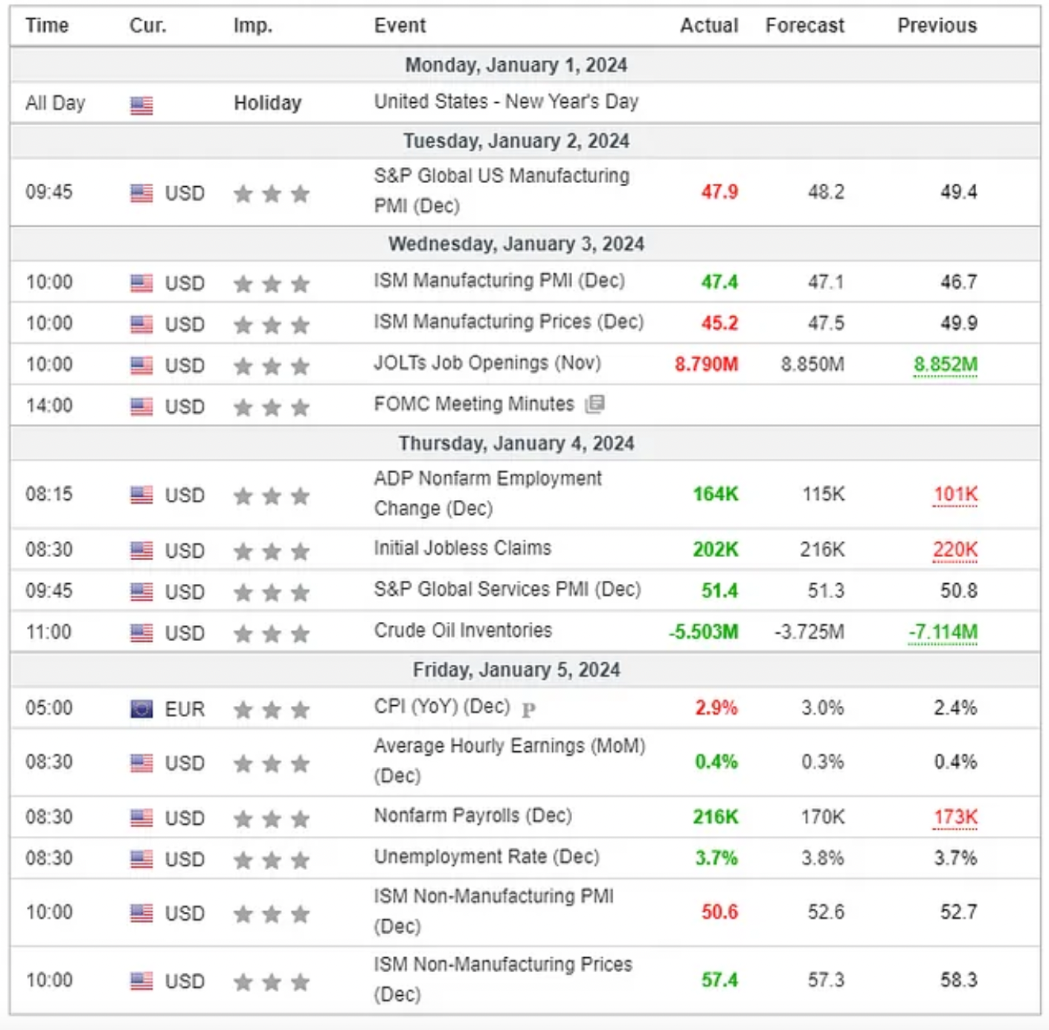1049x1030 pixels.
Task: Open ISM Non-Manufacturing Prices (Dec) event
Action: pyautogui.click(x=503, y=979)
